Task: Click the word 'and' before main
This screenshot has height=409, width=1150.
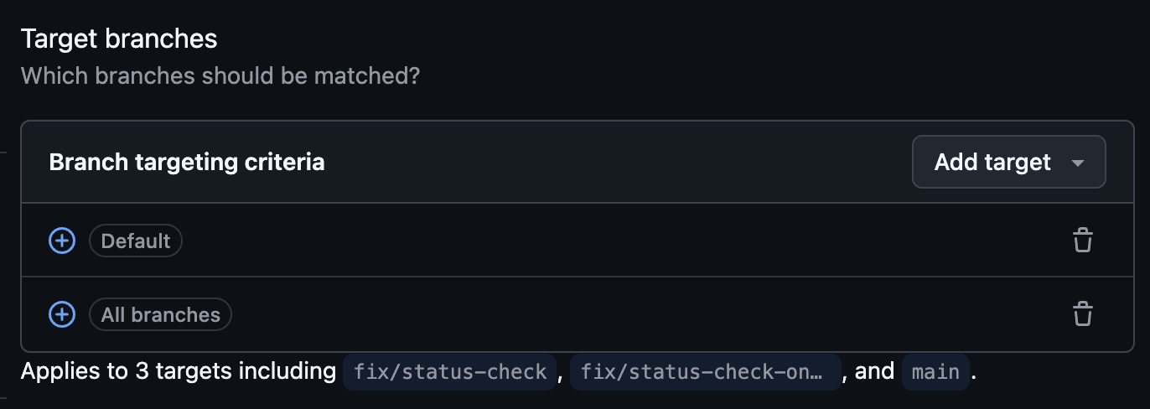Action: pyautogui.click(x=874, y=371)
